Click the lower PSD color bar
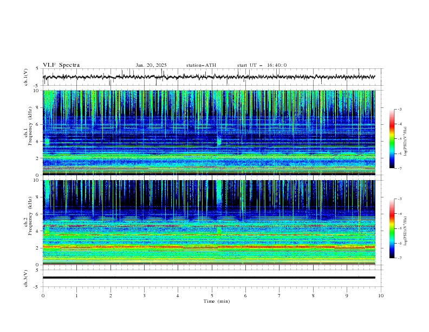This screenshot has width=429, height=332. tap(392, 228)
